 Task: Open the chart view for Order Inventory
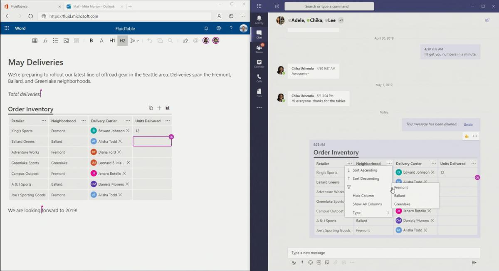(x=167, y=108)
